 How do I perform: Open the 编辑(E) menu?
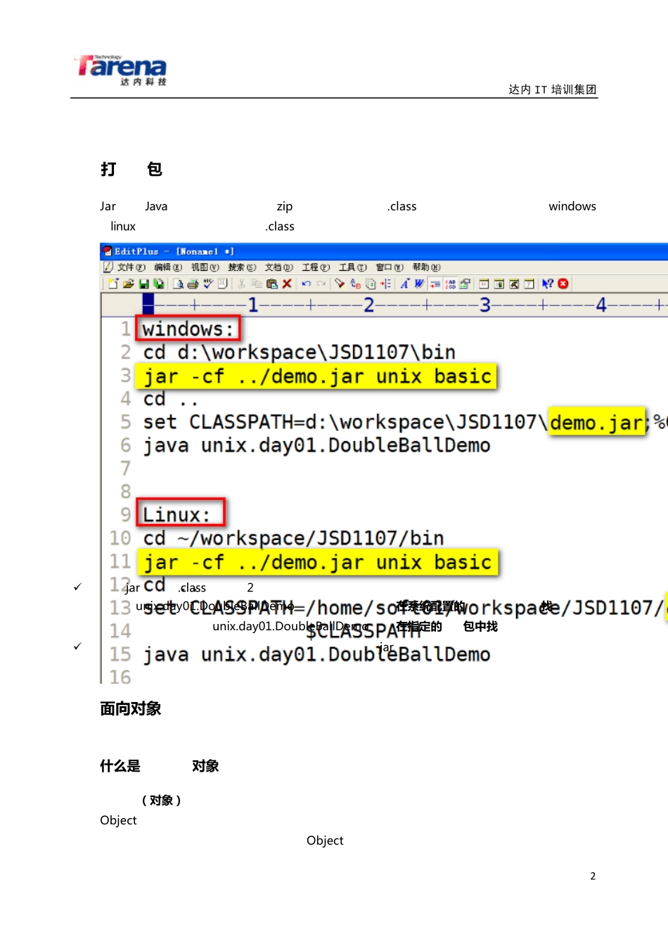pos(168,267)
